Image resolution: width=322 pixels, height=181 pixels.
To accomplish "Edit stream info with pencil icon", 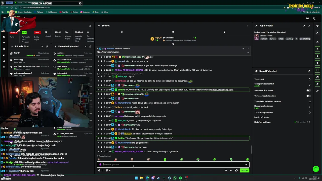I will click(x=304, y=26).
